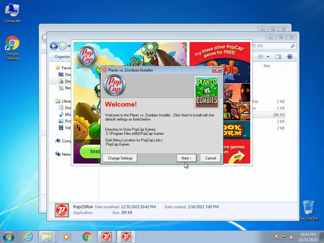Open Google Chrome from the taskbar

(87, 237)
